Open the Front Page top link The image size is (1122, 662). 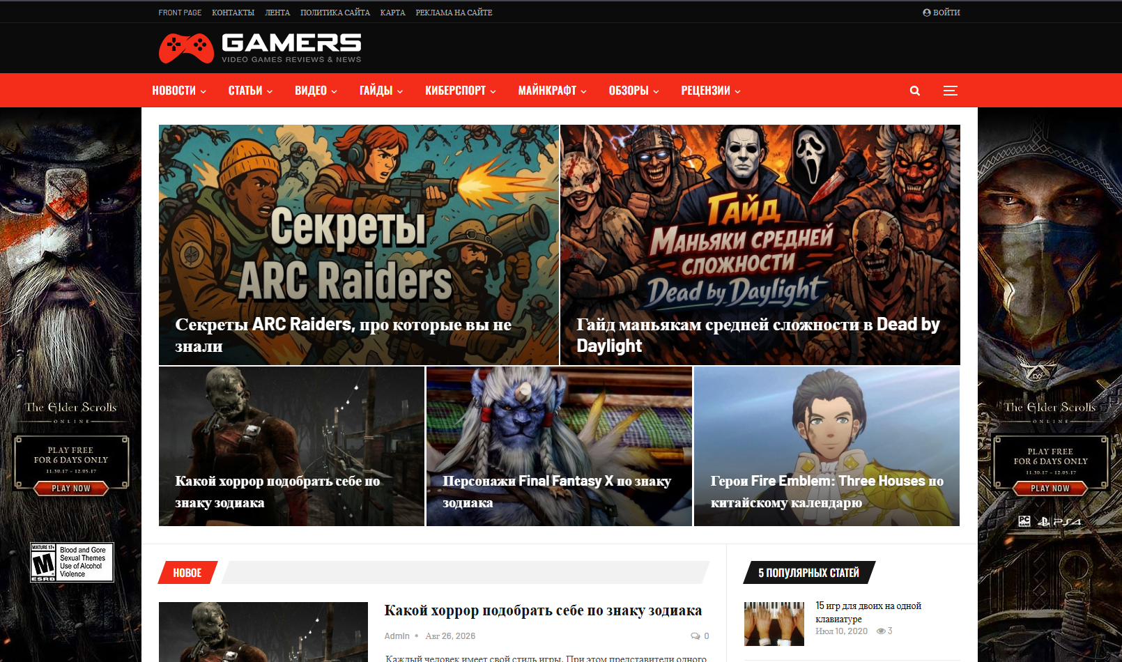(180, 13)
